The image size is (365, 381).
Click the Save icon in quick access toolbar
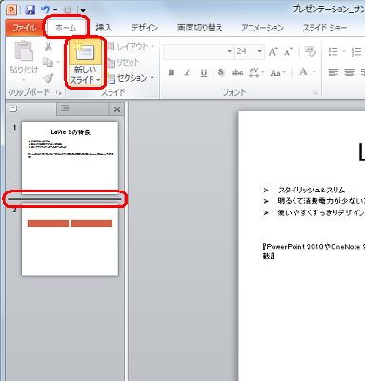pyautogui.click(x=30, y=10)
